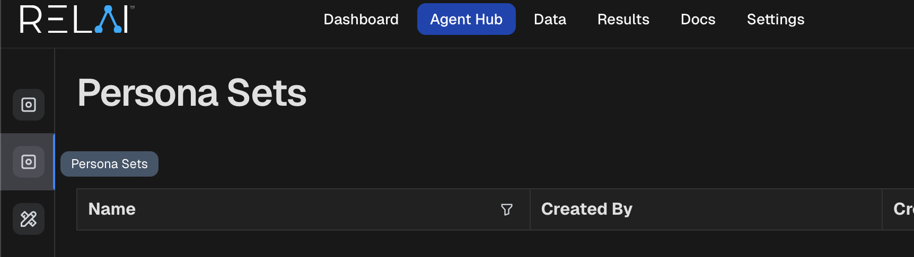This screenshot has height=257, width=914.
Task: Click the RELAI logo
Action: [77, 20]
